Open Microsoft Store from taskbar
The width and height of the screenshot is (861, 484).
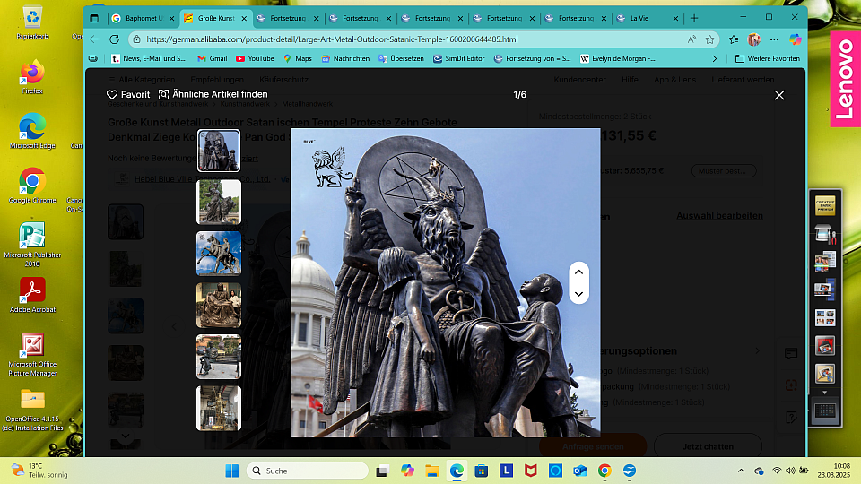[481, 471]
